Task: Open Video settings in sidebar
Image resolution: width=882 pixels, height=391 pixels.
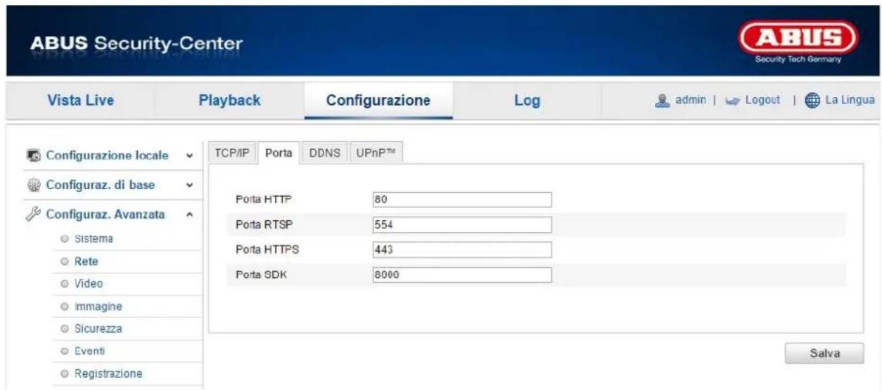Action: coord(89,284)
